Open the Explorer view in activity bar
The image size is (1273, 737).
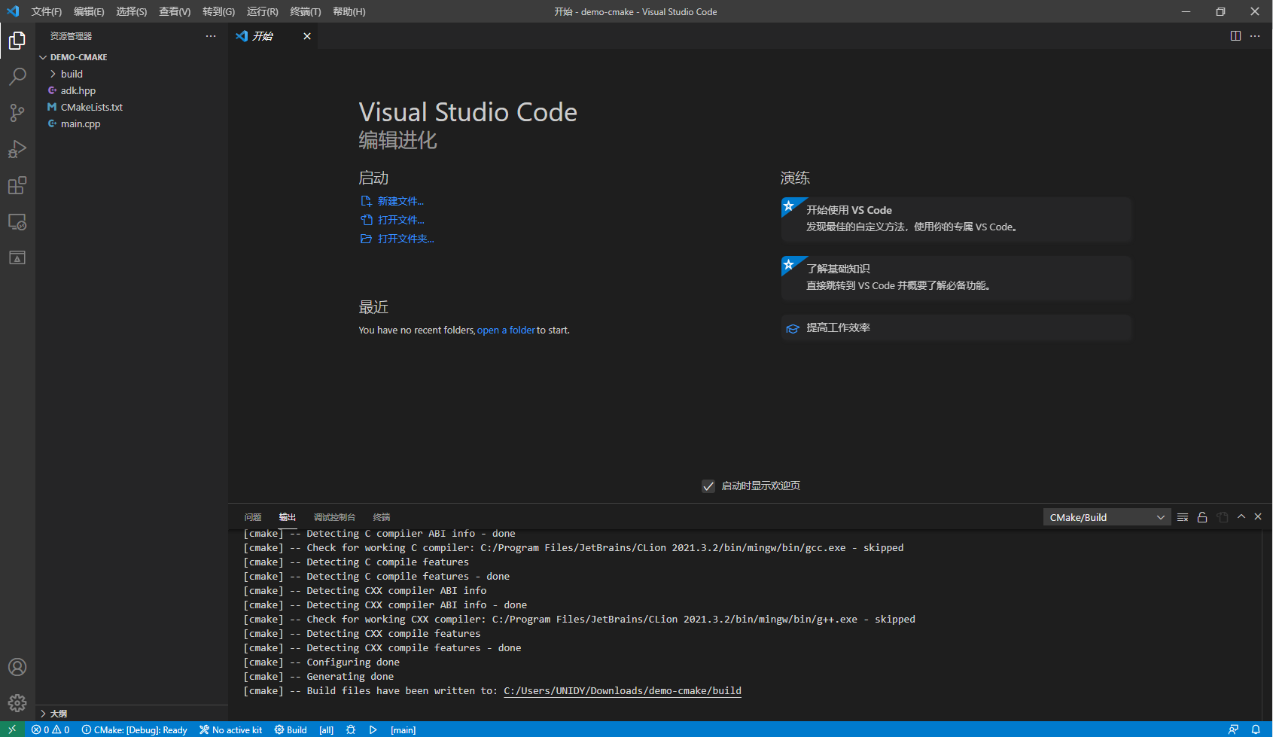coord(17,40)
